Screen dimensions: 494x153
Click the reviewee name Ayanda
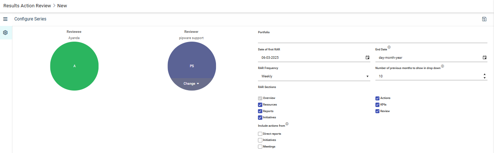74,38
